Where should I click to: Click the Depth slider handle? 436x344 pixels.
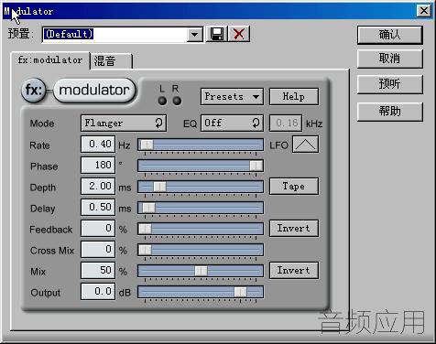point(159,187)
